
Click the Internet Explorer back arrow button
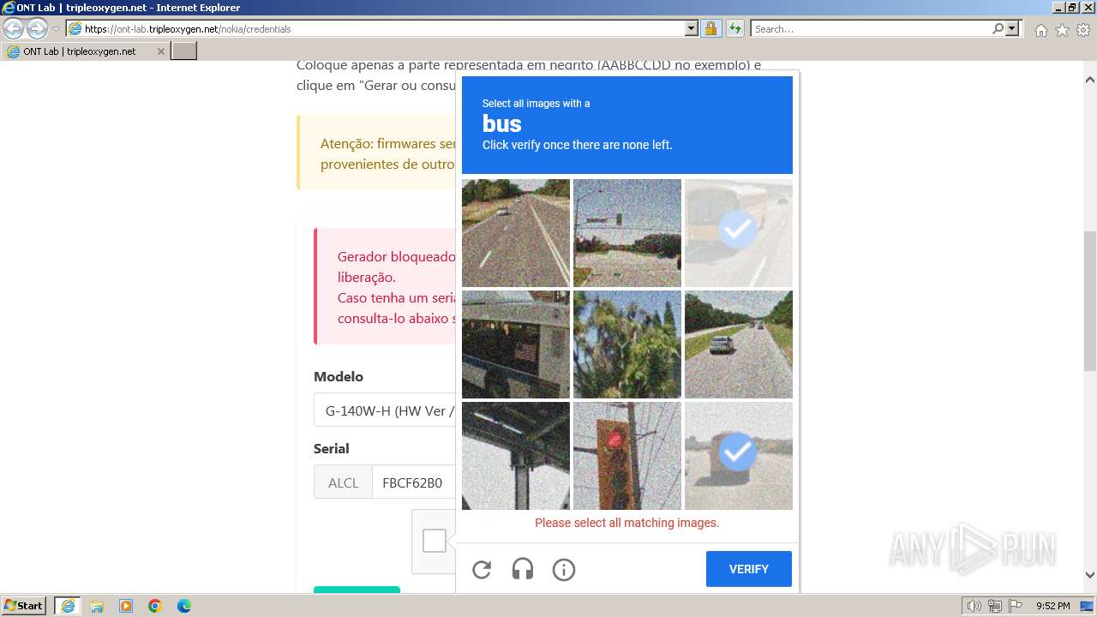pyautogui.click(x=14, y=28)
